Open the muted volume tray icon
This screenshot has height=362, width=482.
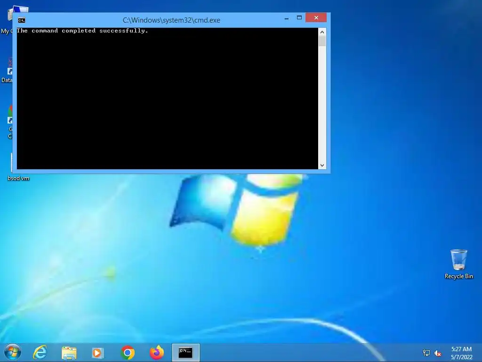click(438, 353)
